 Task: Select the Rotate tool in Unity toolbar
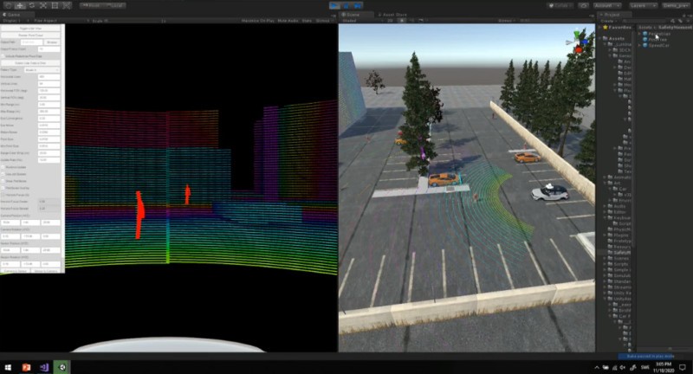tap(31, 5)
